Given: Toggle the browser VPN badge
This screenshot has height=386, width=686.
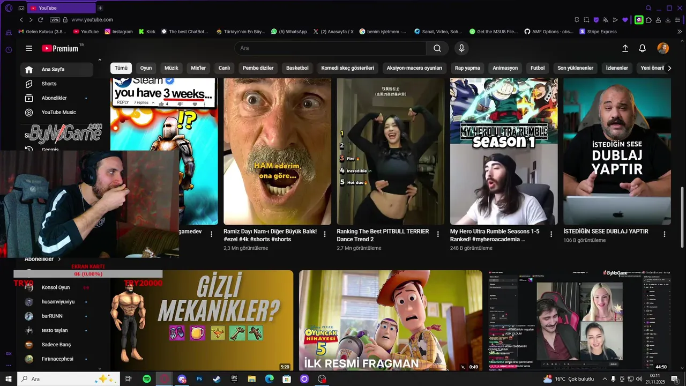Looking at the screenshot, I should (55, 20).
